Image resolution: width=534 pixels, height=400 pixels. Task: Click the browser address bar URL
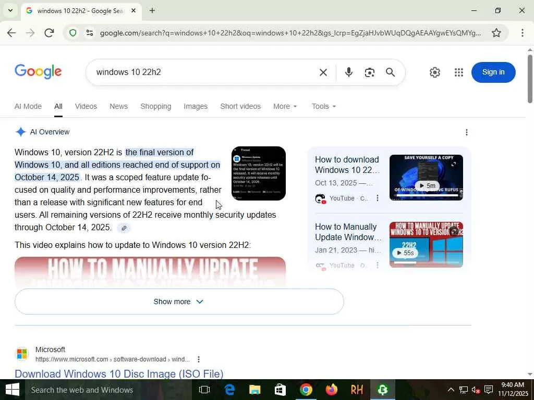(x=290, y=33)
